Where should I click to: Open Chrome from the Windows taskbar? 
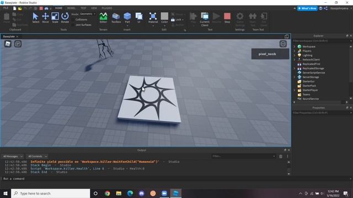(x=107, y=193)
